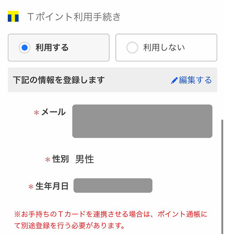Click the 生年月日 field label

tap(52, 186)
